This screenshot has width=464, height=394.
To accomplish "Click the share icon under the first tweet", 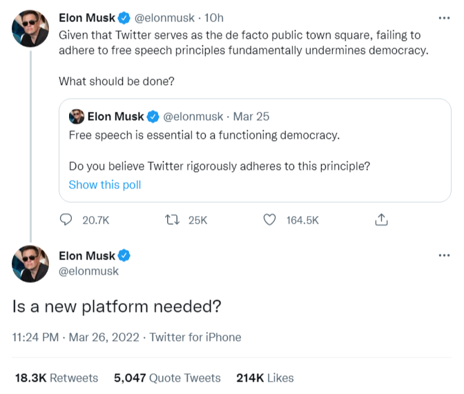I will [381, 220].
